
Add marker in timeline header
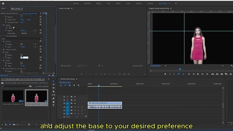74,86
